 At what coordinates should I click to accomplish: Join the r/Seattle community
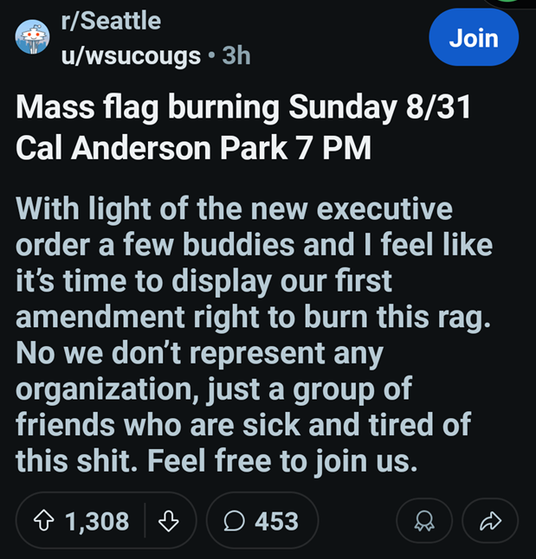[474, 39]
